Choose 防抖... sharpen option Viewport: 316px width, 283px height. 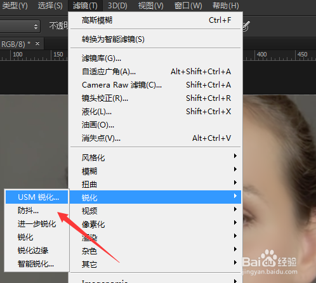37,211
